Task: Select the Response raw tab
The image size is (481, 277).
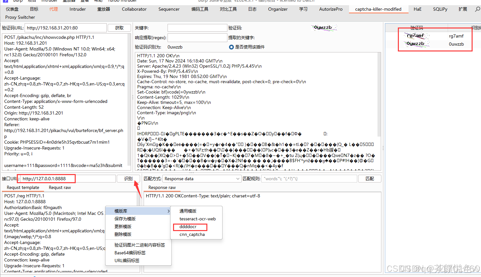Action: pyautogui.click(x=162, y=187)
